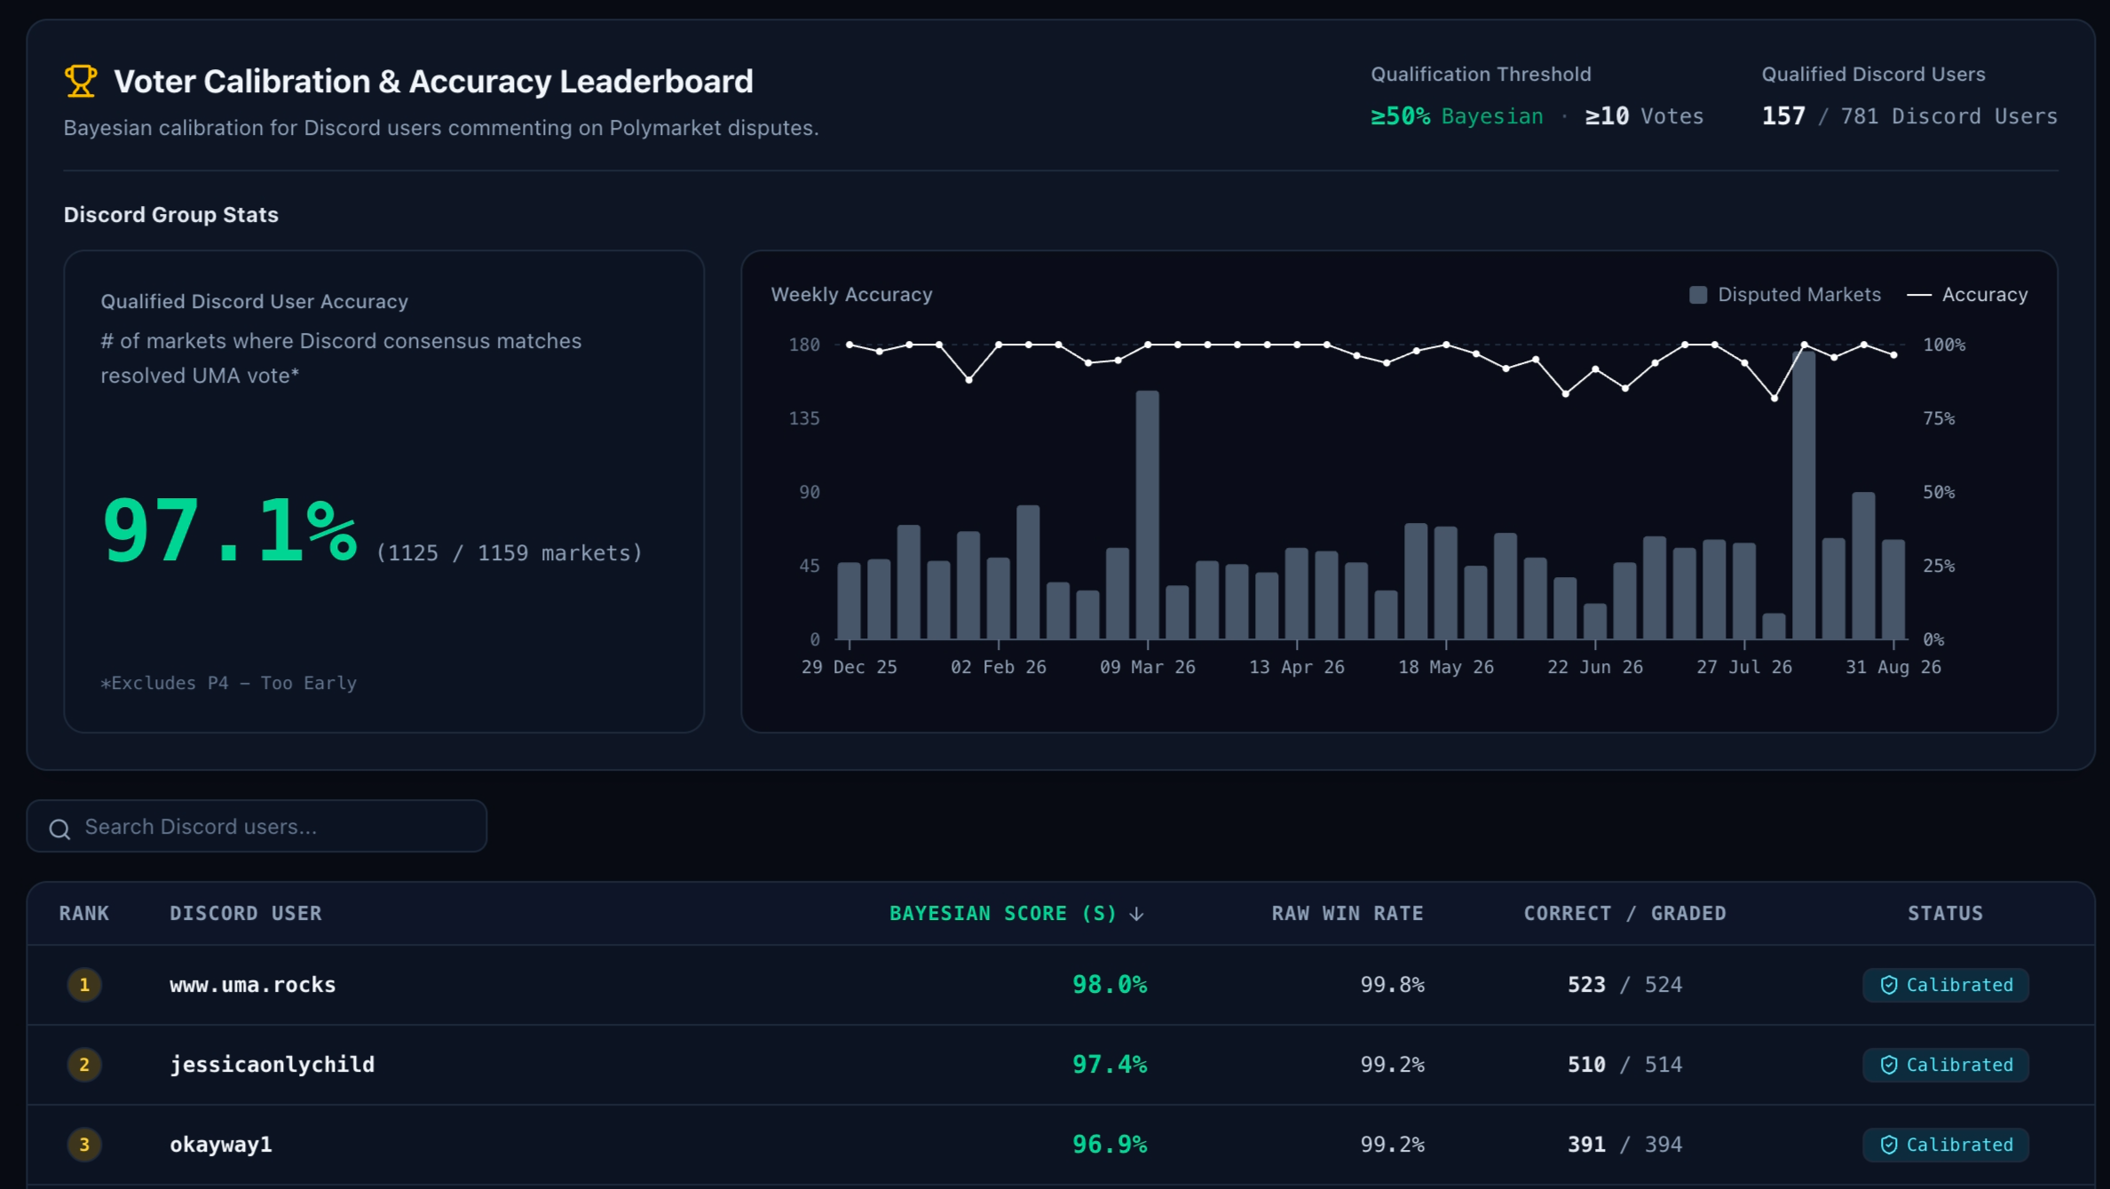This screenshot has width=2110, height=1189.
Task: Click the Weekly Accuracy chart title
Action: pos(851,295)
